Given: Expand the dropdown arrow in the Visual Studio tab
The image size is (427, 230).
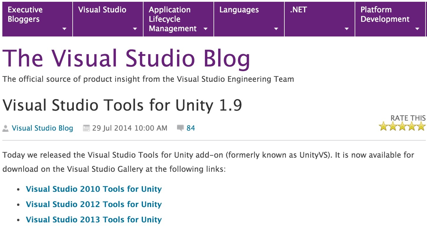Looking at the screenshot, I should 135,29.
